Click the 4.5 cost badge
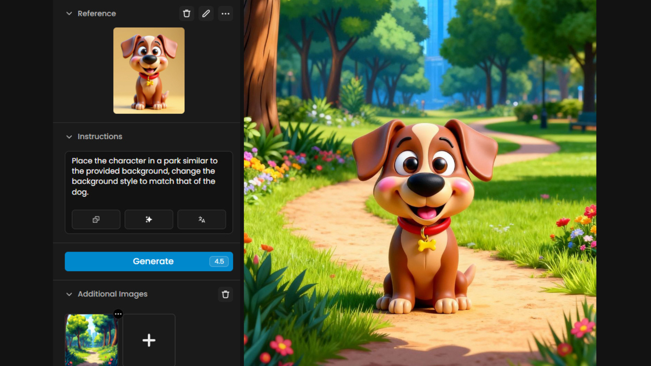 219,261
